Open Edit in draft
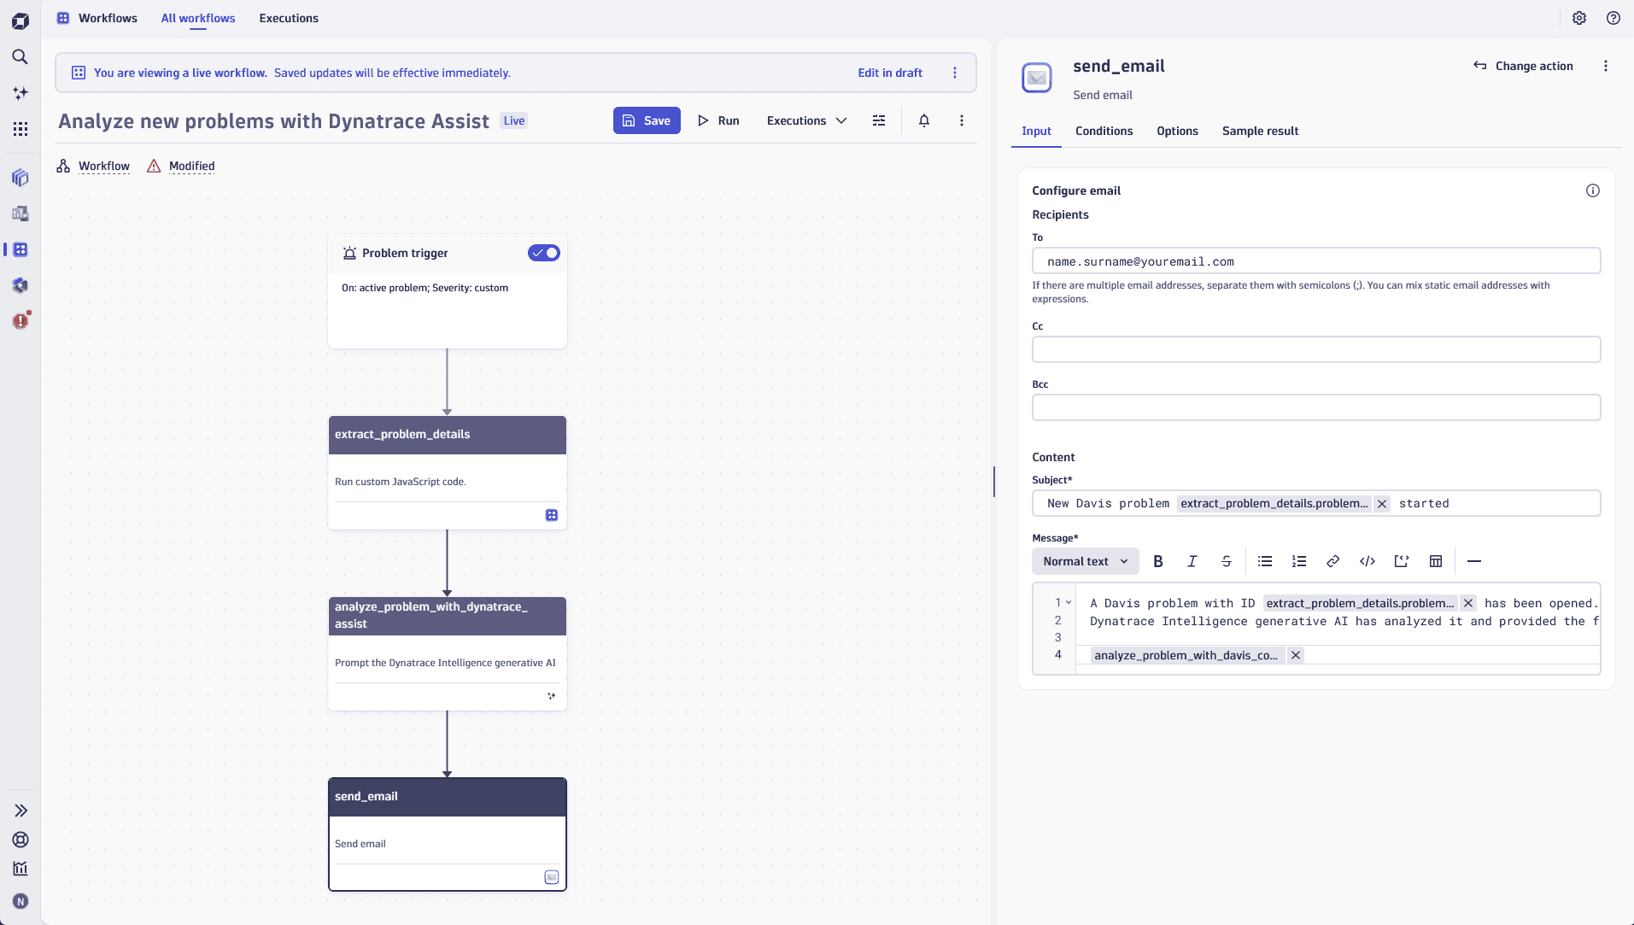The image size is (1634, 925). [x=888, y=73]
